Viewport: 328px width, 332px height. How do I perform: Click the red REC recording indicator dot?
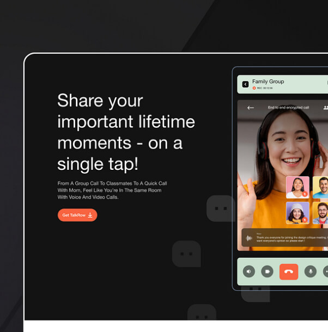[254, 88]
